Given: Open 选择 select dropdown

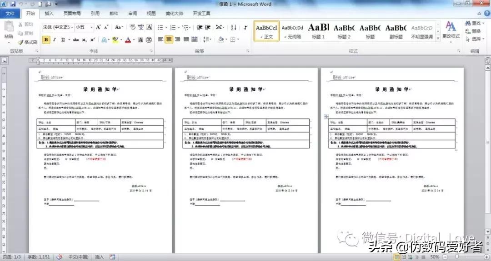Looking at the screenshot, I should [475, 39].
